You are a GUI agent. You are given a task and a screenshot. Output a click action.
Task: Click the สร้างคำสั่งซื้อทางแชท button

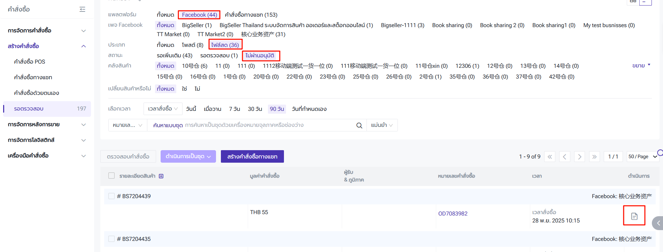[x=252, y=157]
